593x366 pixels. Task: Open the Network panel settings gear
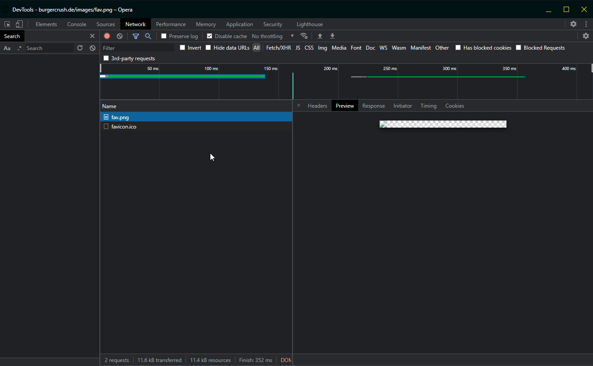point(585,36)
